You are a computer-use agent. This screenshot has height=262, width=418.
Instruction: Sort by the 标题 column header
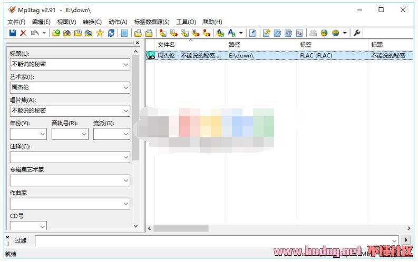point(391,45)
